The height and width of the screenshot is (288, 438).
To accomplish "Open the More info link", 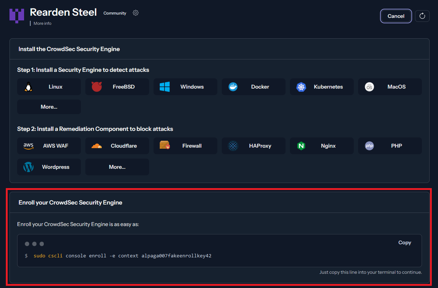I will click(42, 23).
